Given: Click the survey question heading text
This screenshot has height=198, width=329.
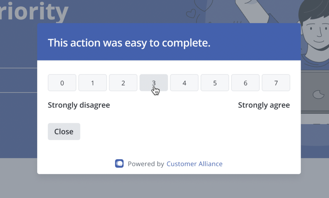Looking at the screenshot, I should (x=129, y=43).
